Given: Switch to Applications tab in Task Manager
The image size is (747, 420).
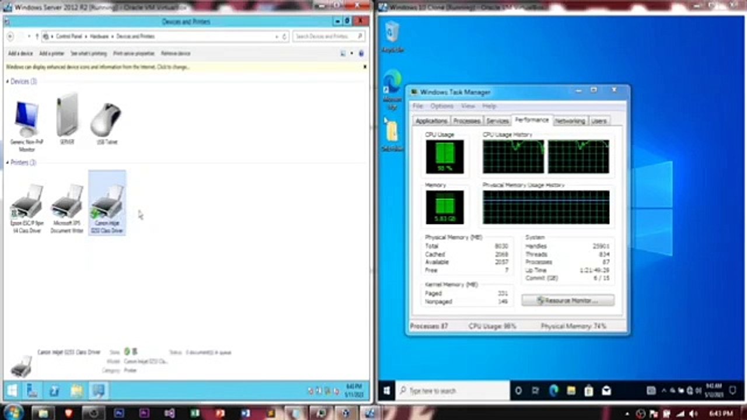Looking at the screenshot, I should pos(431,121).
